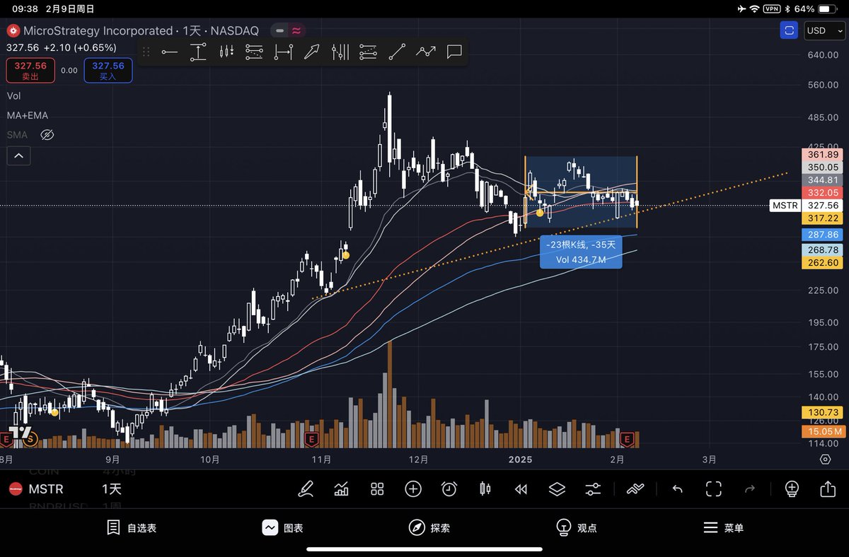
Task: Tap the 344.81 price label
Action: [822, 180]
